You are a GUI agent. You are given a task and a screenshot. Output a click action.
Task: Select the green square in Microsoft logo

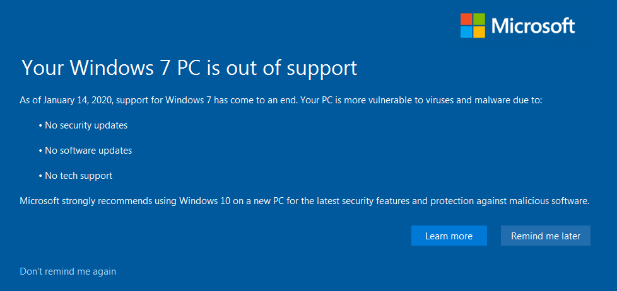(479, 20)
